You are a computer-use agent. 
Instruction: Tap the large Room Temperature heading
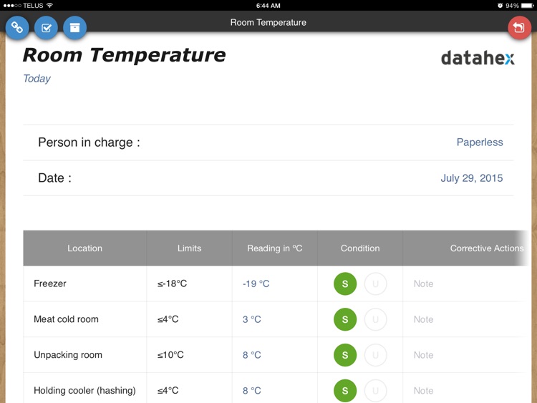tap(124, 55)
